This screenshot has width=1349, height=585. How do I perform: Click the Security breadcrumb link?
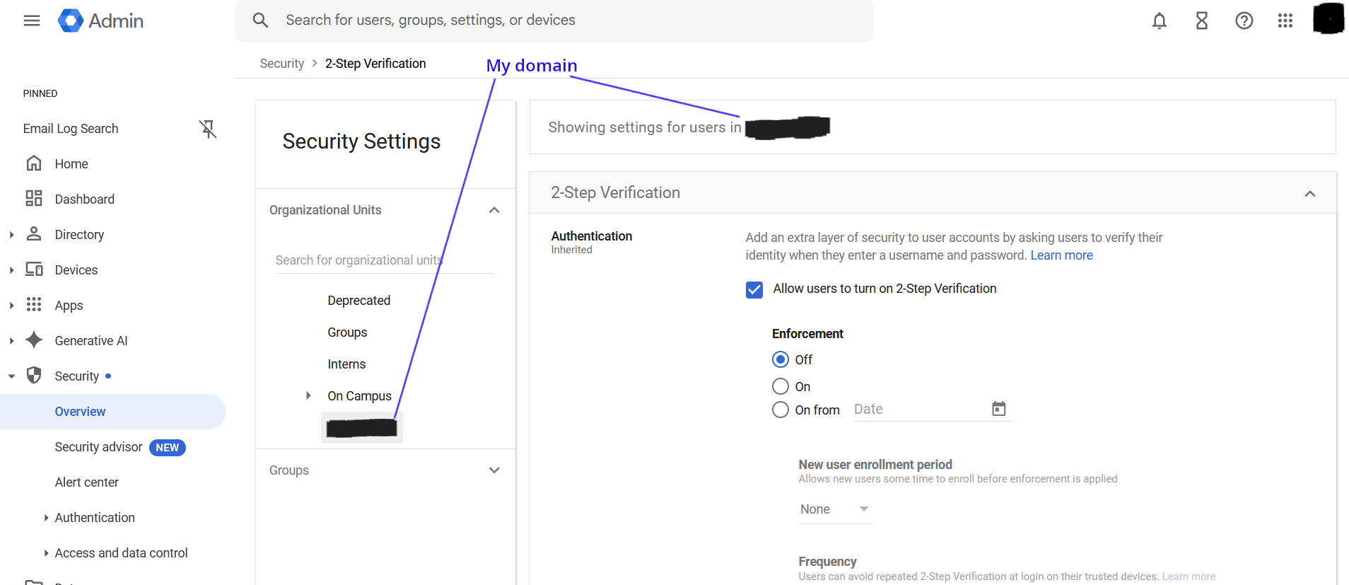pos(281,64)
